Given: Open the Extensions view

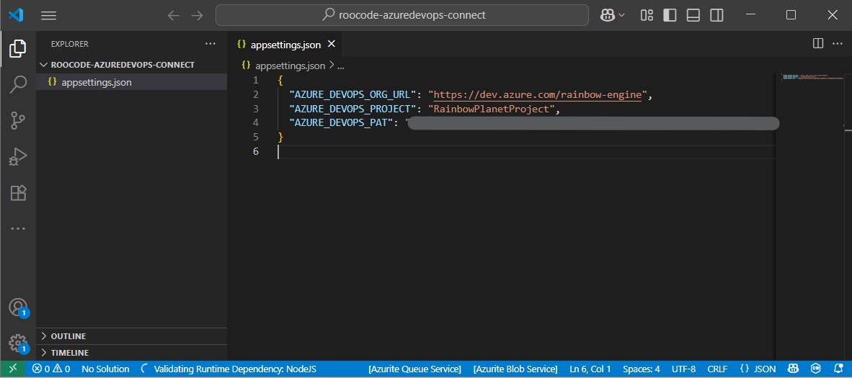Looking at the screenshot, I should [x=18, y=193].
